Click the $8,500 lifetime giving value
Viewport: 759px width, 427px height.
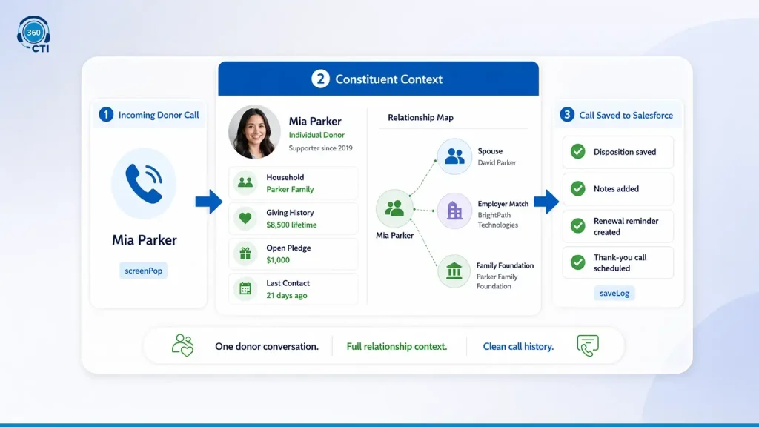coord(291,225)
